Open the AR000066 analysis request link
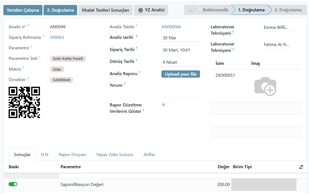Screen dimensions: 309x194 171,27
